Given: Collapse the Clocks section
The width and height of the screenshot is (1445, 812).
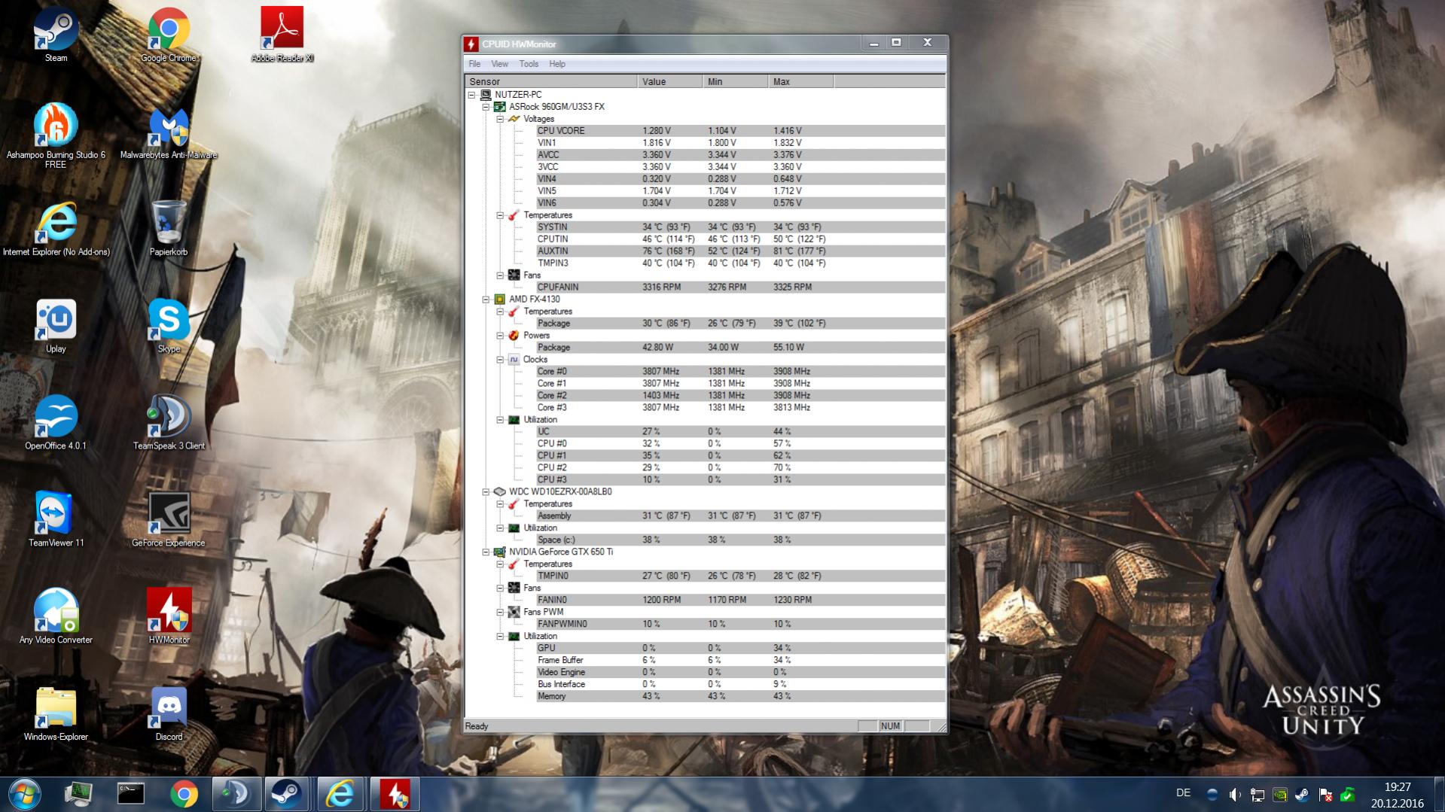Looking at the screenshot, I should (x=499, y=360).
